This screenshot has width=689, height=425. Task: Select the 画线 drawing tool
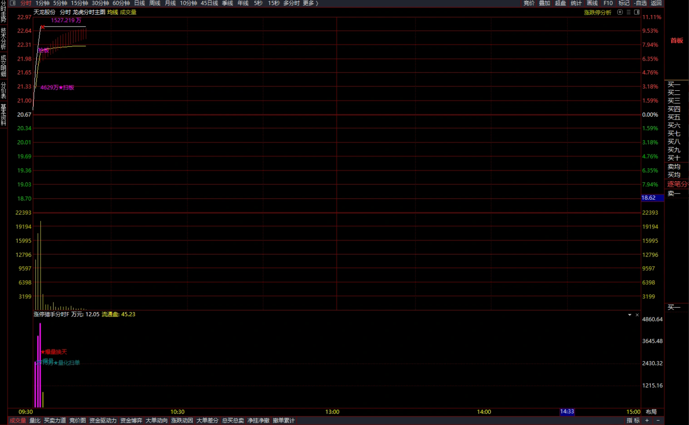pos(592,3)
